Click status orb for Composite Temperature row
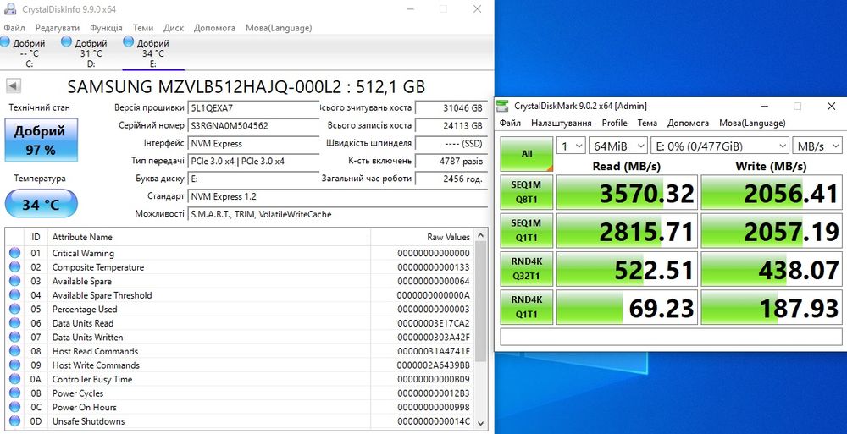The width and height of the screenshot is (847, 434). tap(14, 266)
